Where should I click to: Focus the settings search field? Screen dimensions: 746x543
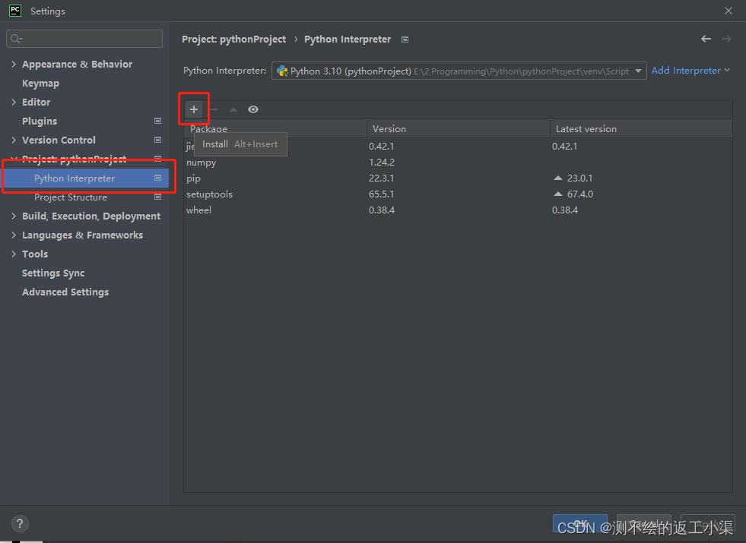point(84,39)
